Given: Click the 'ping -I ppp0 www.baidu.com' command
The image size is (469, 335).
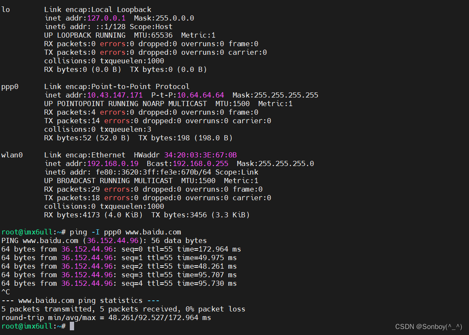Looking at the screenshot, I should point(125,232).
